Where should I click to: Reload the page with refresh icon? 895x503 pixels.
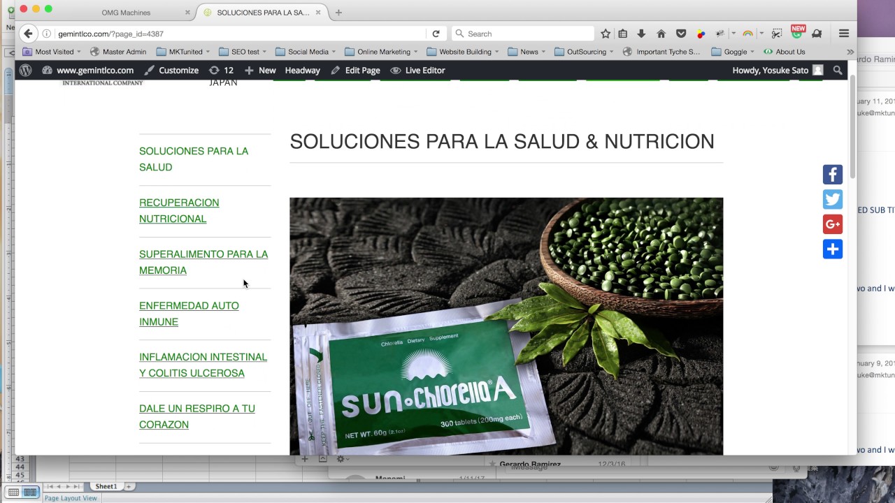(436, 34)
